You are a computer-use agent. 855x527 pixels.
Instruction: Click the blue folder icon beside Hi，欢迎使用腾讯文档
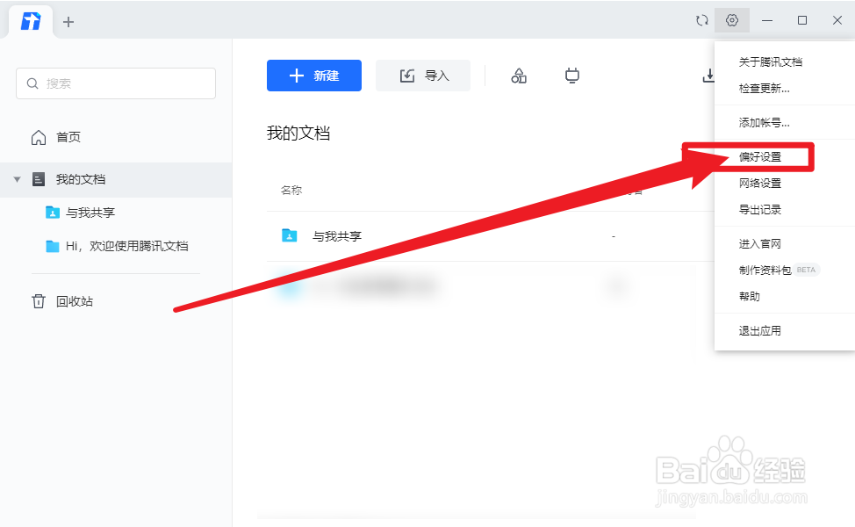[53, 246]
